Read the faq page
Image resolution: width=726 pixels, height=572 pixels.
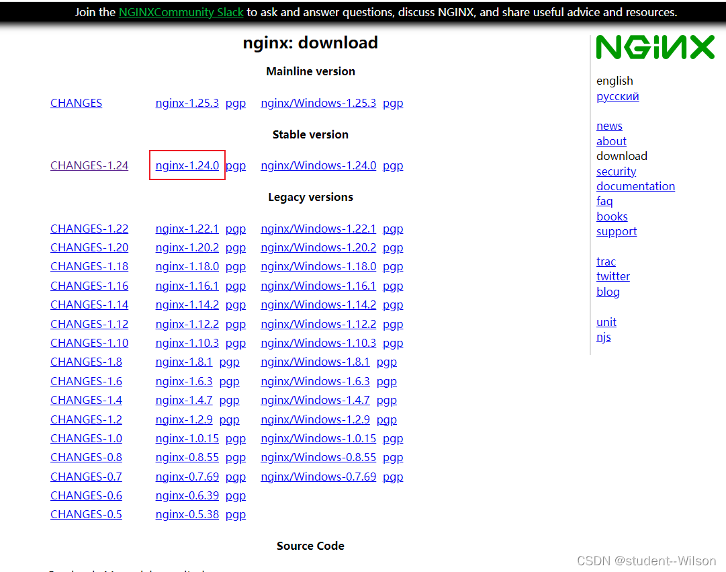point(604,201)
